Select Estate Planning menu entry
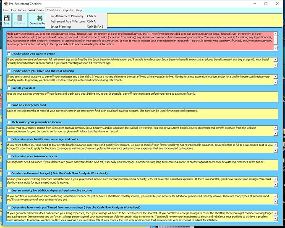Viewport: 285px width, 228px height. click(x=76, y=26)
